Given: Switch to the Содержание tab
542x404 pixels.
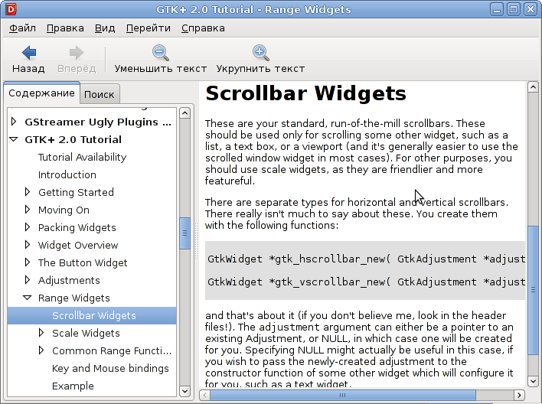Looking at the screenshot, I should pyautogui.click(x=41, y=93).
